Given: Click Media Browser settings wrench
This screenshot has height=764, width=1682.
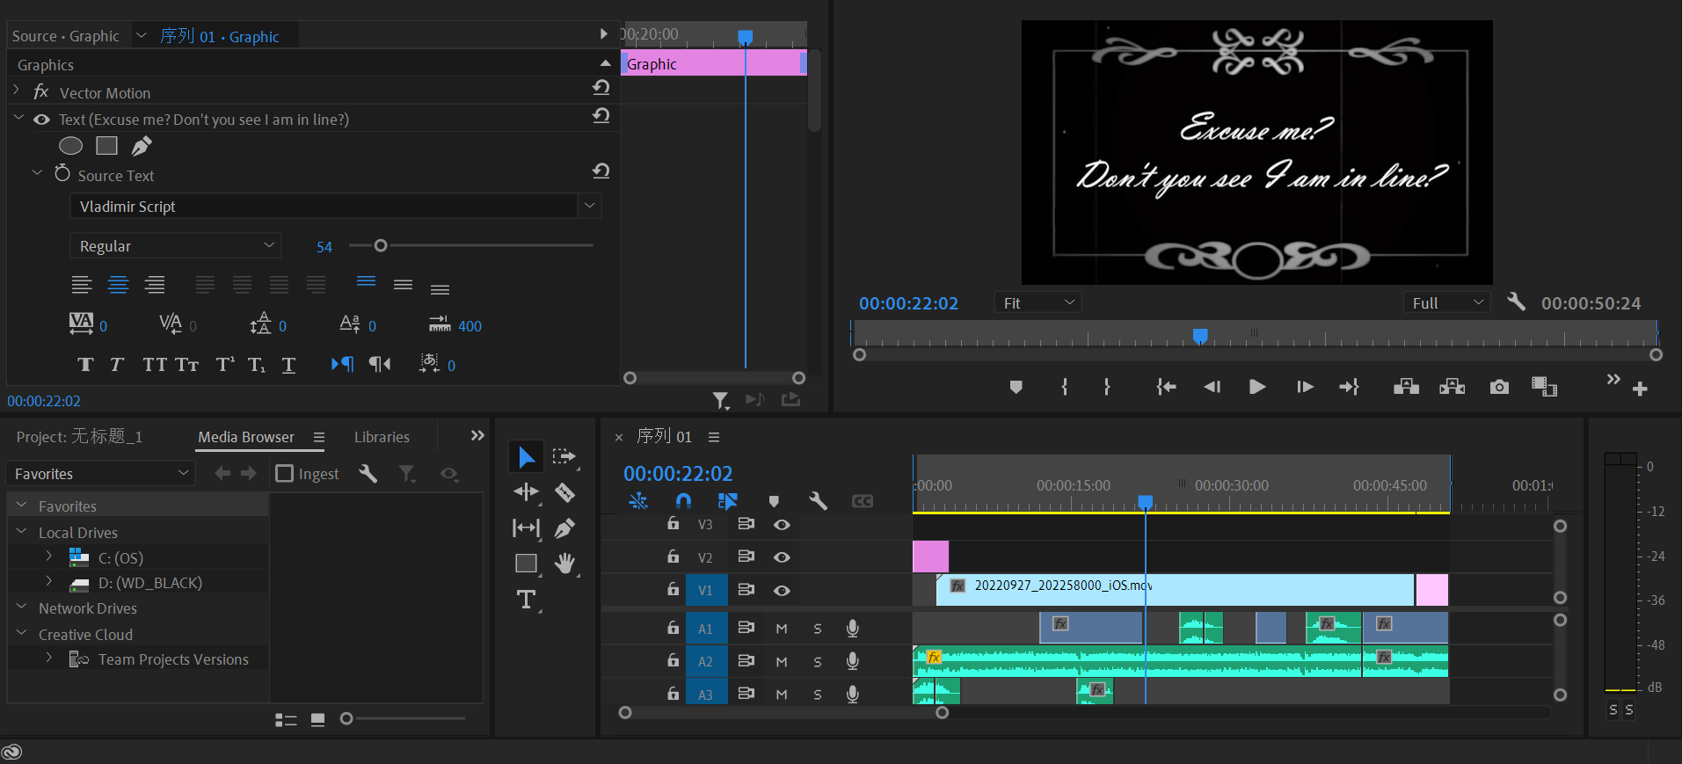Looking at the screenshot, I should [368, 474].
